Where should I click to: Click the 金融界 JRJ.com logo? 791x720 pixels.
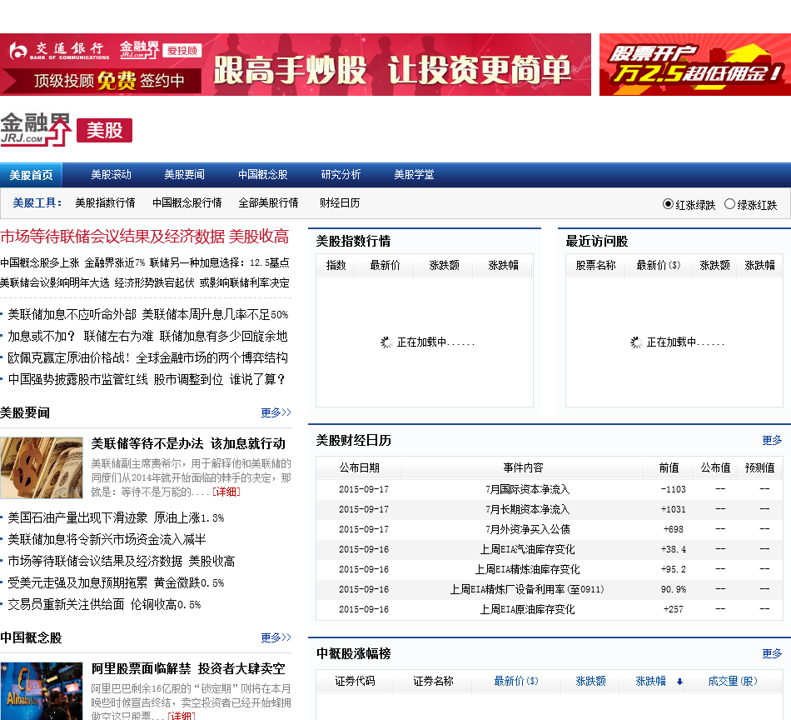coord(36,130)
